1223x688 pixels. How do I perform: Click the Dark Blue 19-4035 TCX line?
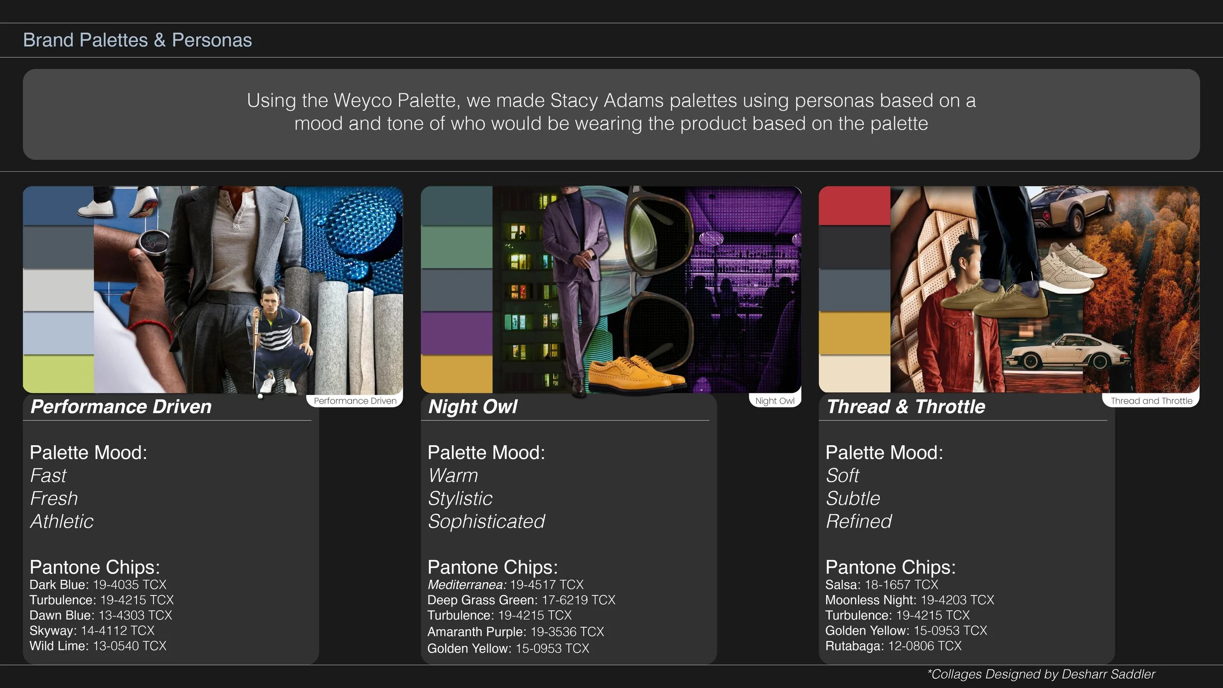pos(98,585)
